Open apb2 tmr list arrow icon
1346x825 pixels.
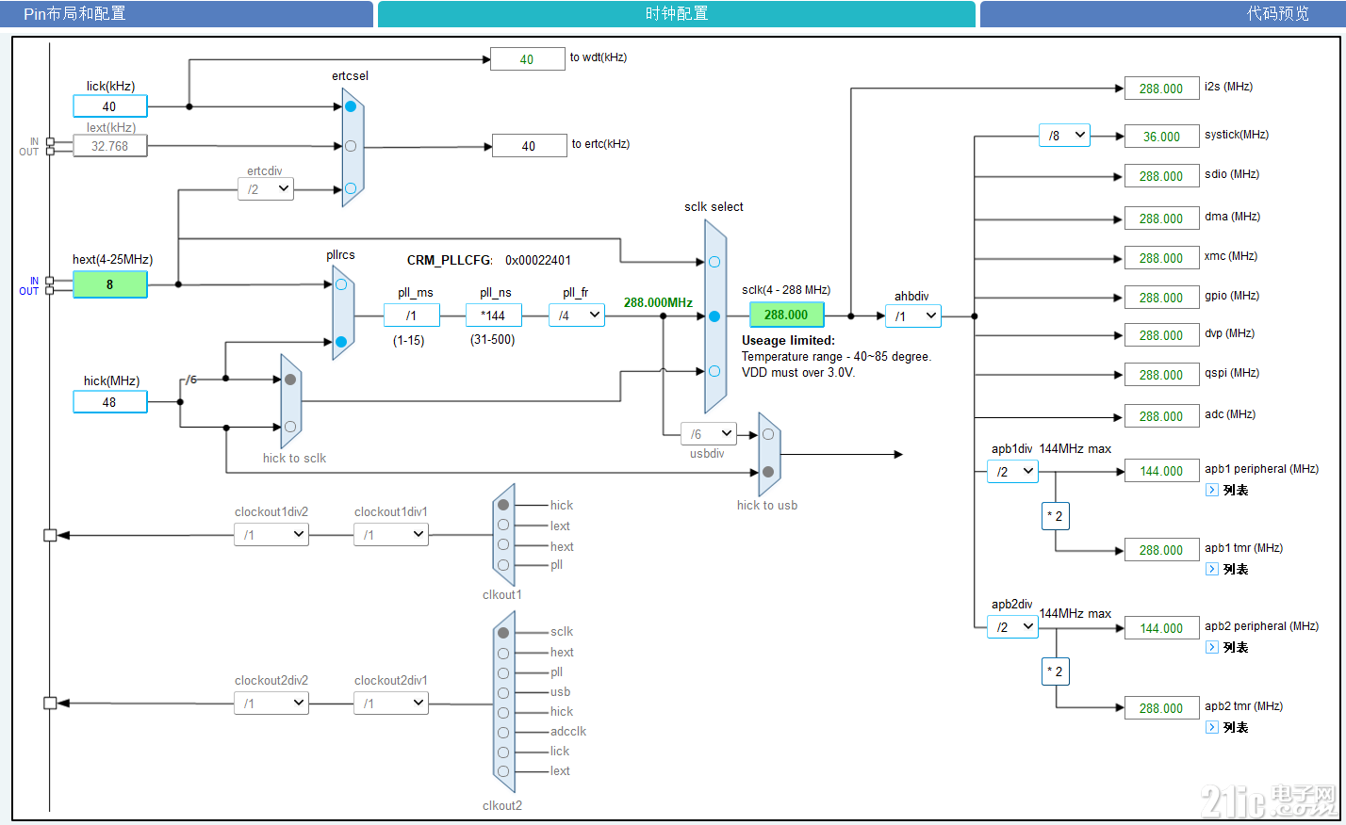click(1212, 727)
